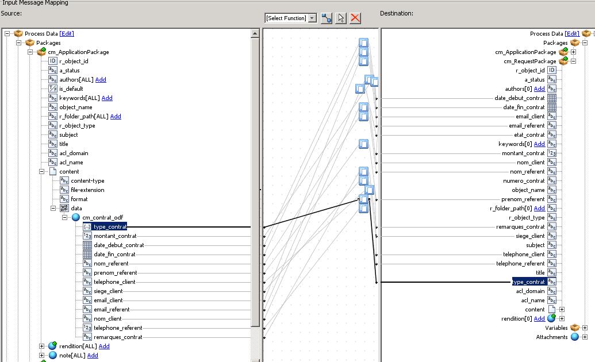Click the source tree vertical scrollbar thumb
Image resolution: width=595 pixels, height=362 pixels.
[255, 182]
